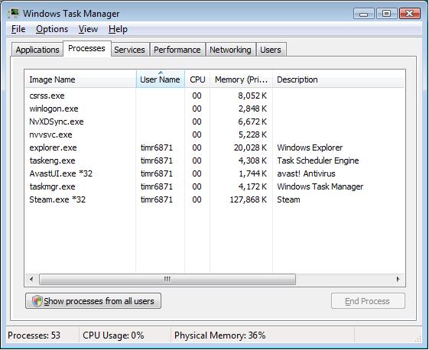The height and width of the screenshot is (350, 429).
Task: Click Show processes from all users
Action: pos(93,301)
